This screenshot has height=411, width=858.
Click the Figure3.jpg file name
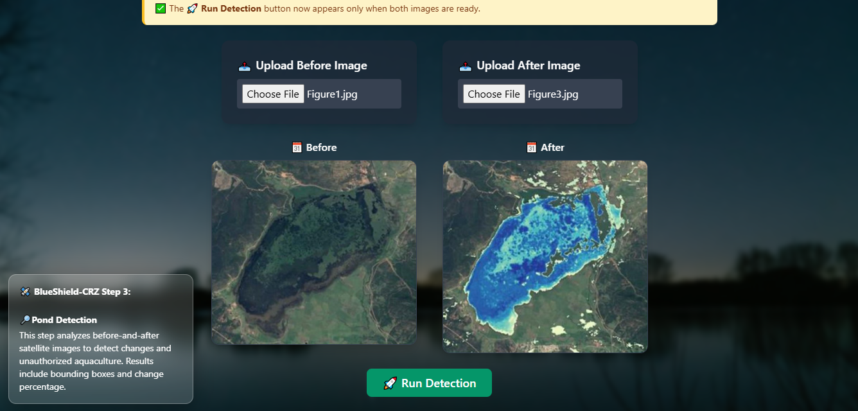[x=553, y=94]
